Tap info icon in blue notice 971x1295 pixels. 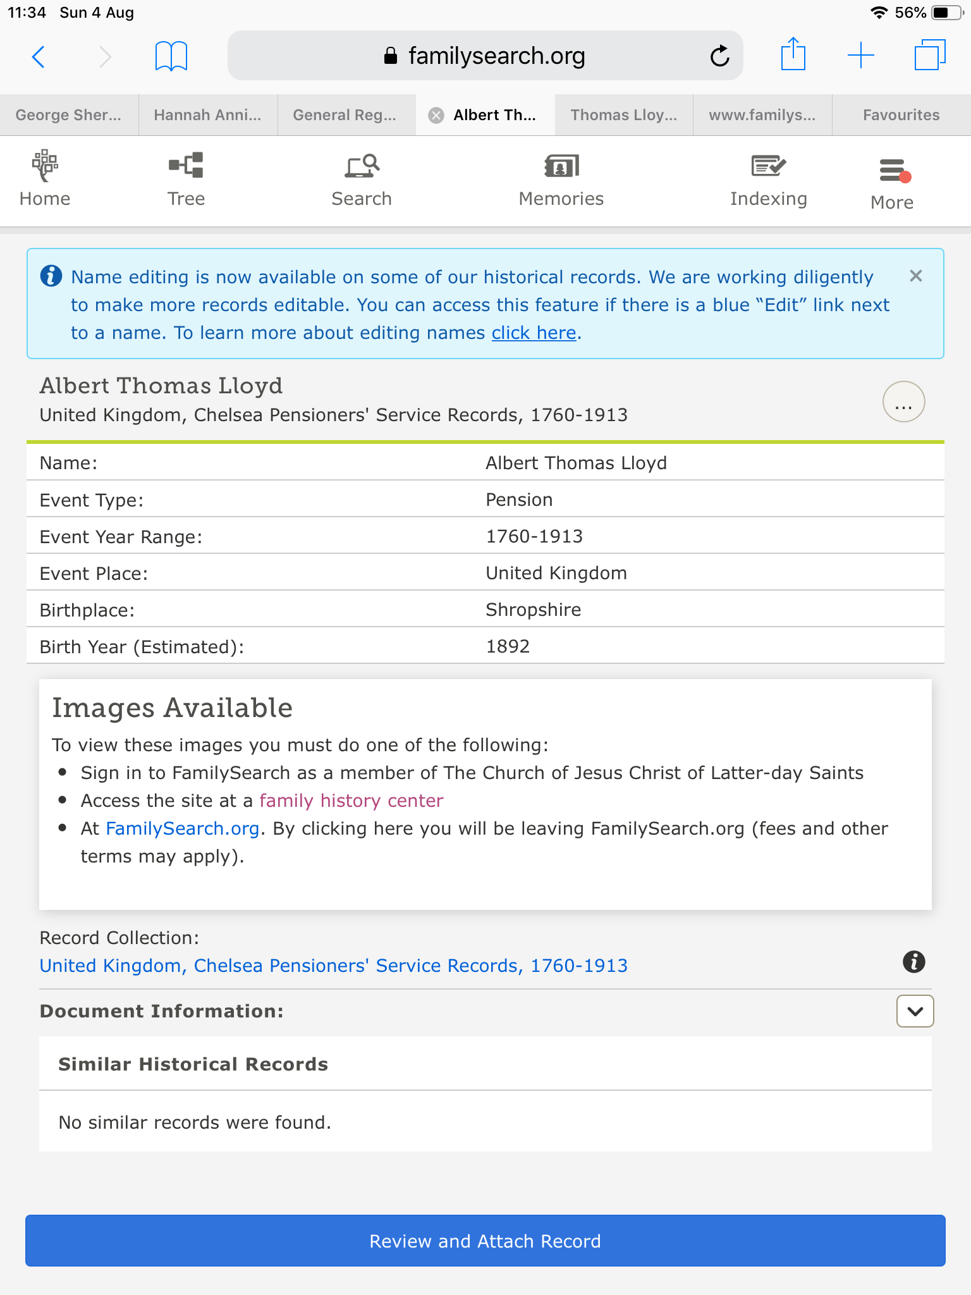click(x=51, y=276)
